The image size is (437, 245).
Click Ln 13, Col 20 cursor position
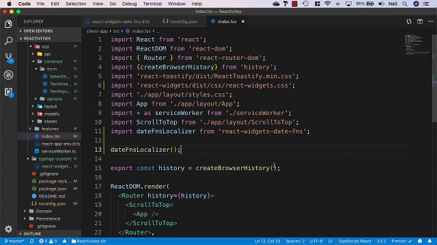coord(267,241)
